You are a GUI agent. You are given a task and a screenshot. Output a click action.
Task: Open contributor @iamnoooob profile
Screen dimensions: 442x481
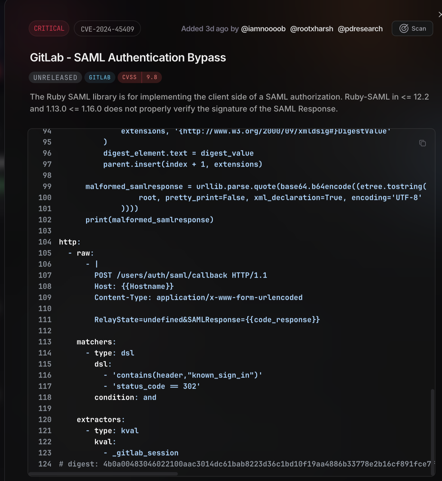(263, 29)
